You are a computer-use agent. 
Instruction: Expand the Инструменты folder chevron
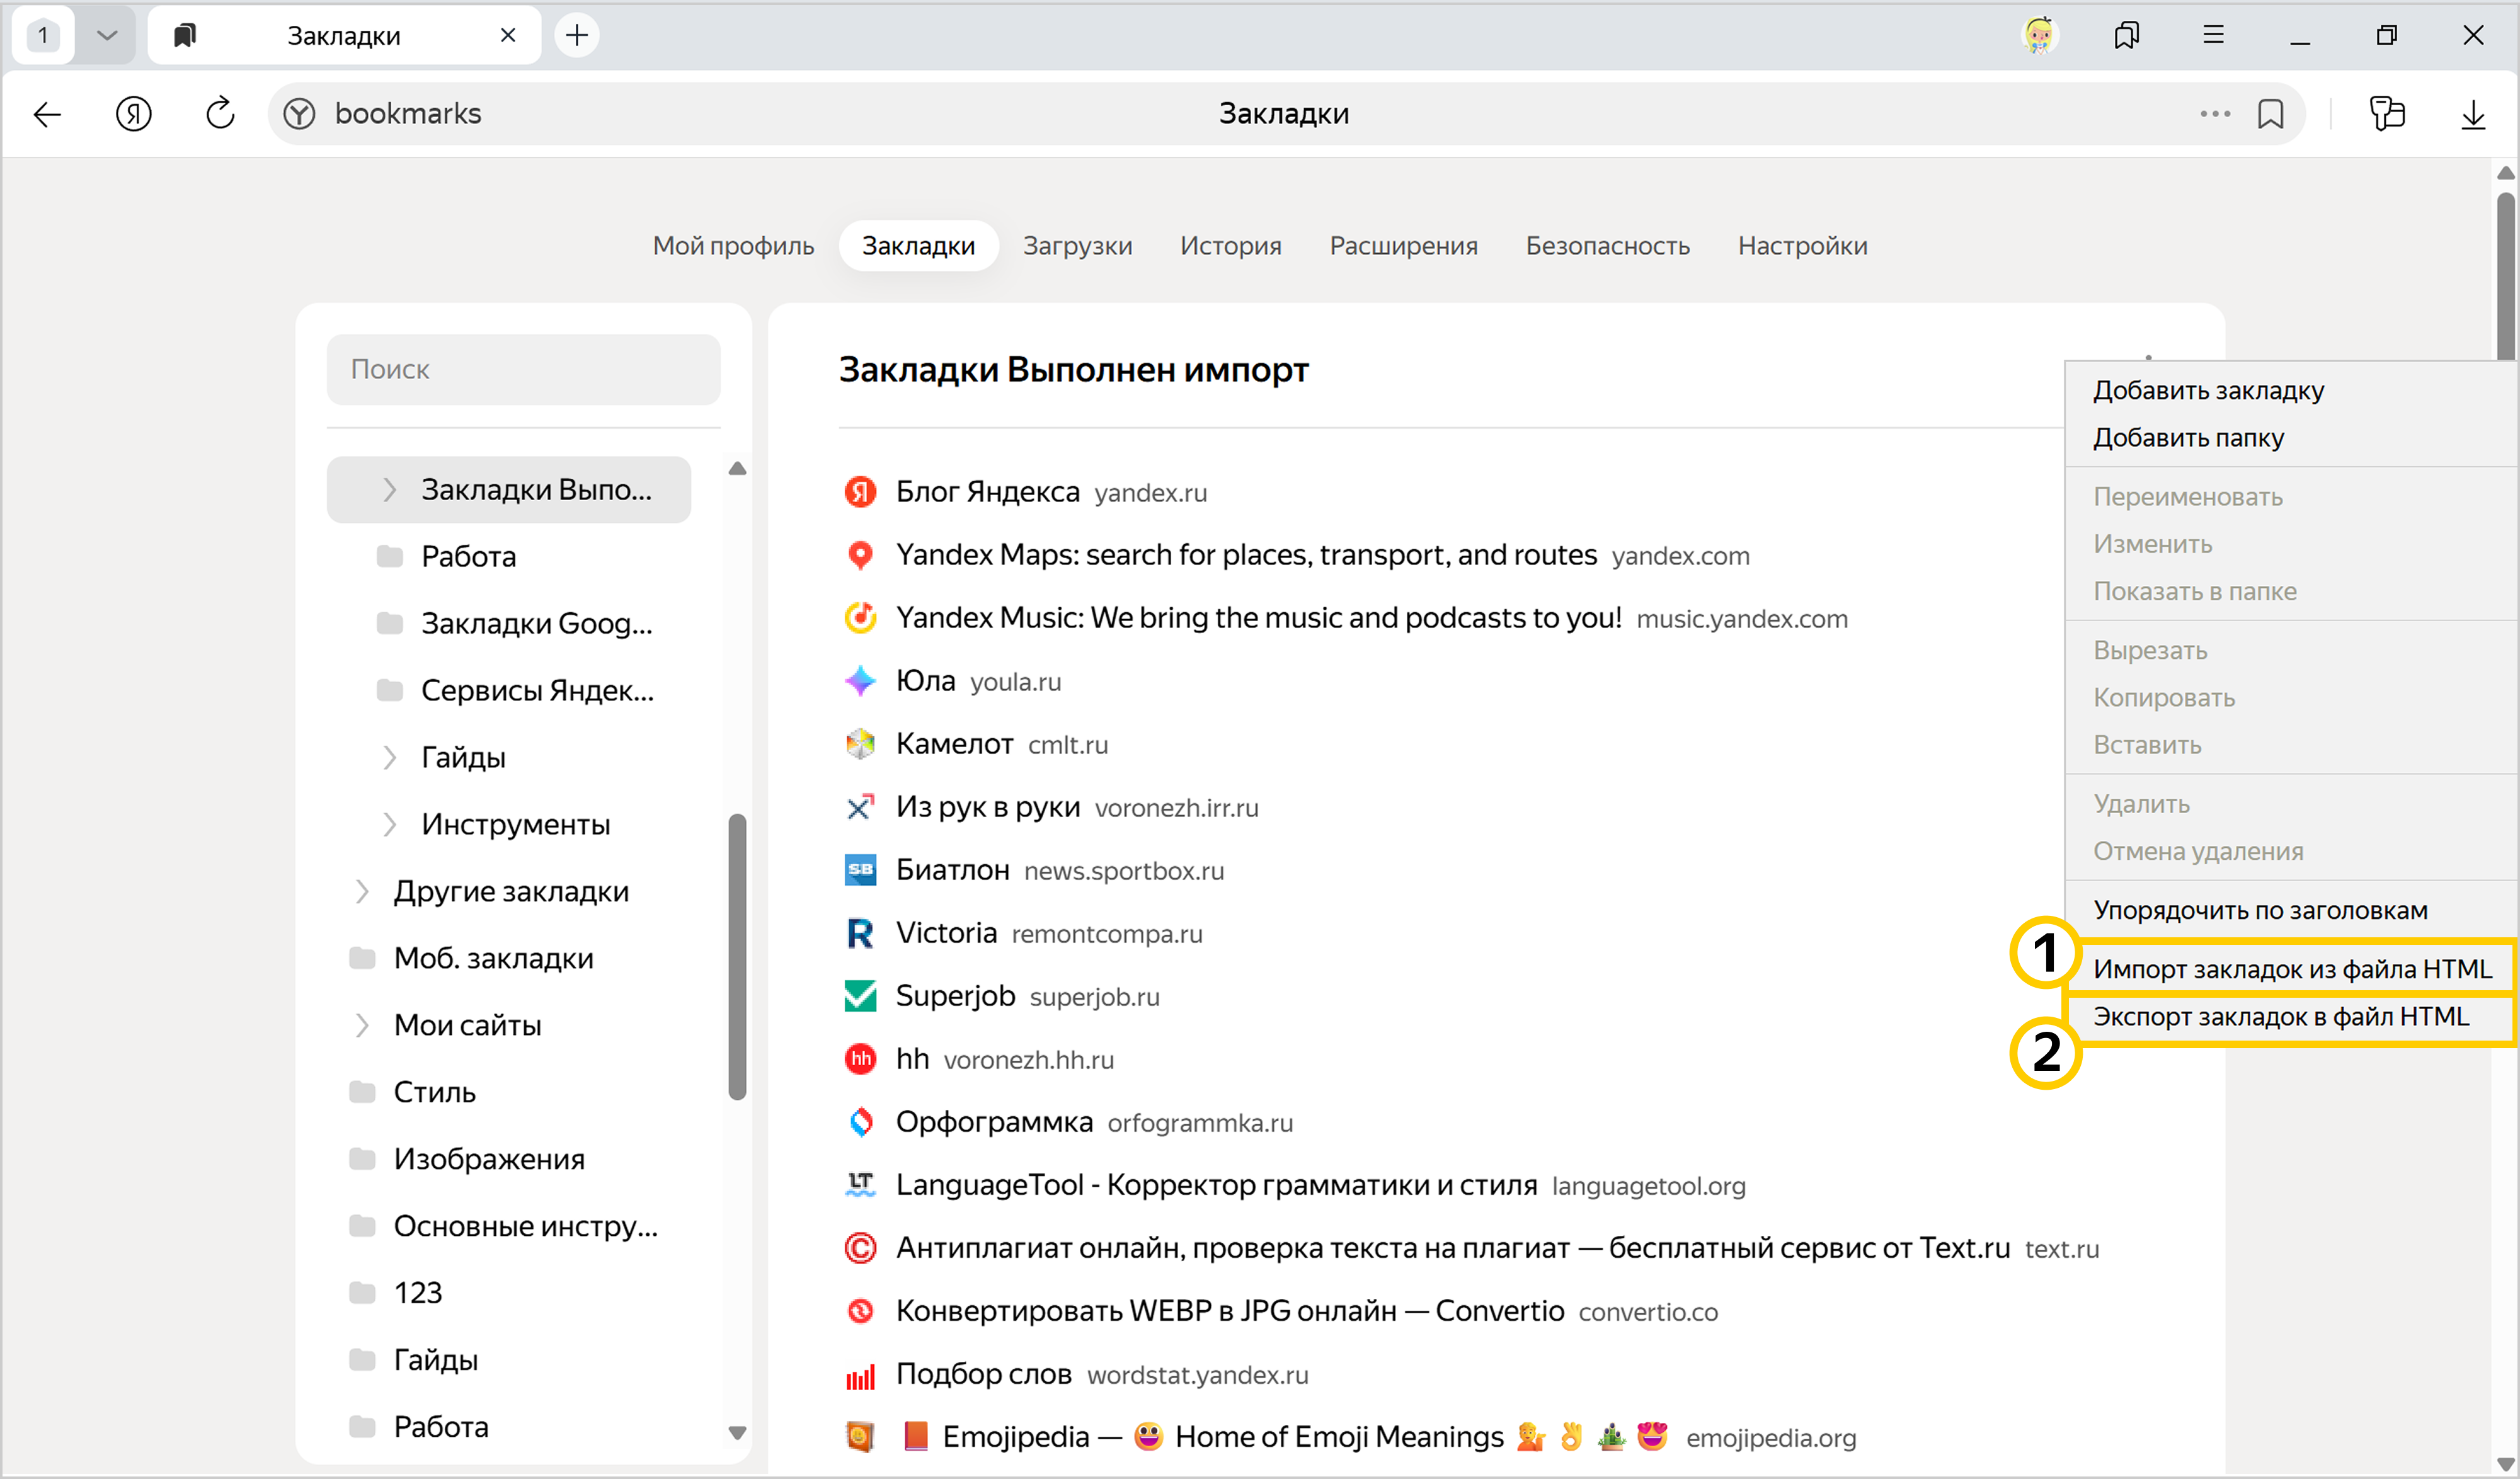389,824
